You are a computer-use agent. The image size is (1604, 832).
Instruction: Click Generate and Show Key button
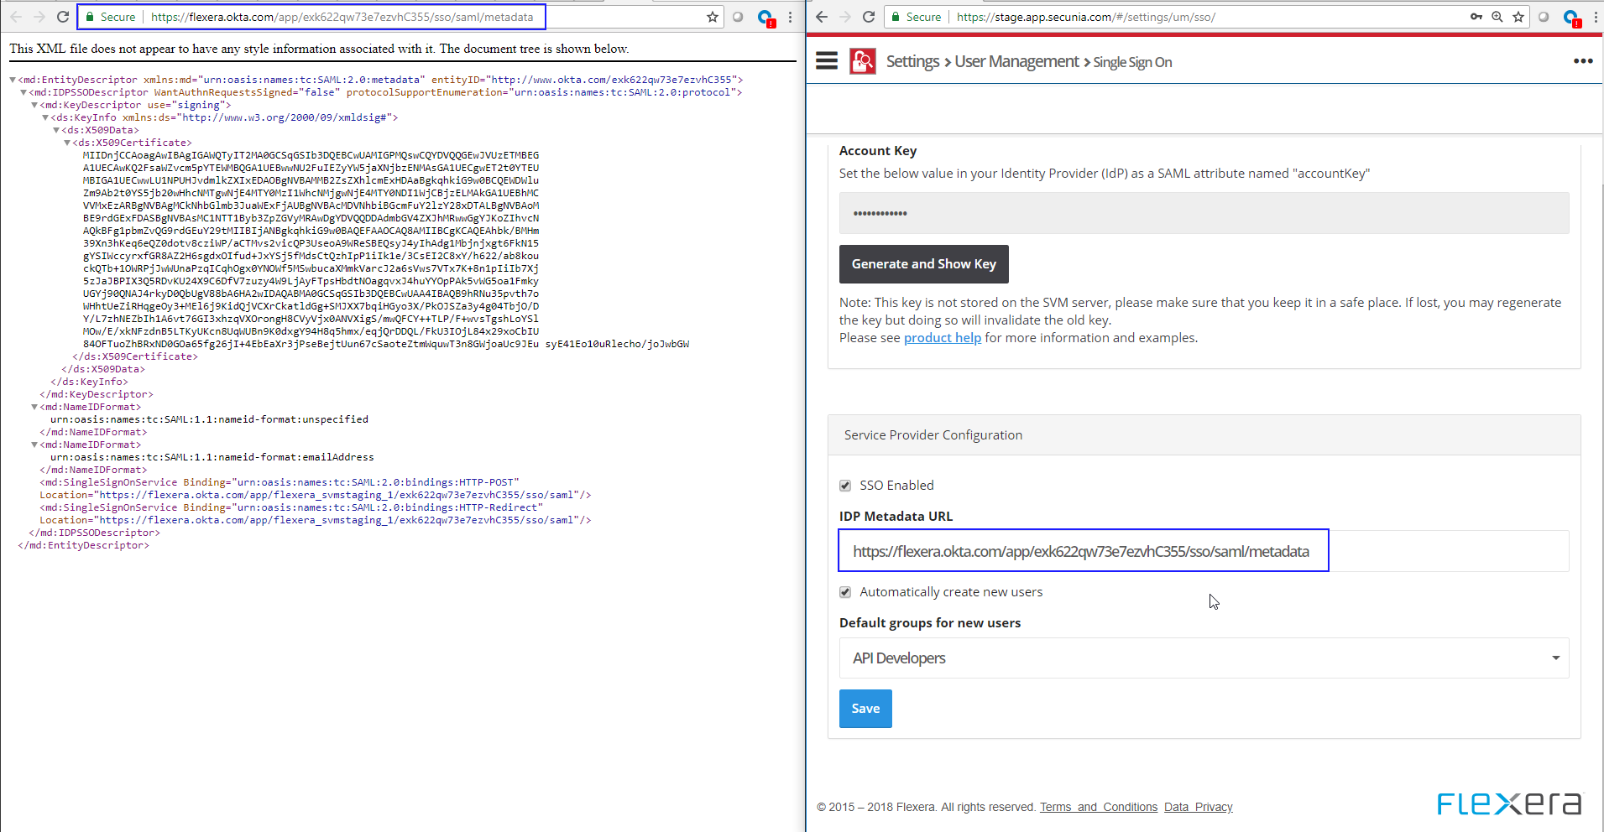[923, 264]
